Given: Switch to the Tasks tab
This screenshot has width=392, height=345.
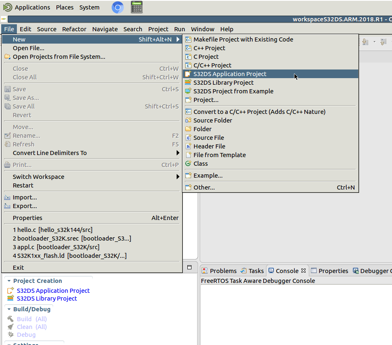Looking at the screenshot, I should pyautogui.click(x=252, y=271).
